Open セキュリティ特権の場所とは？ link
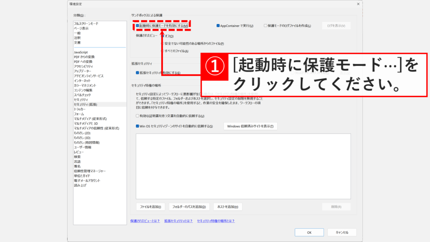The image size is (430, 242). point(216,221)
